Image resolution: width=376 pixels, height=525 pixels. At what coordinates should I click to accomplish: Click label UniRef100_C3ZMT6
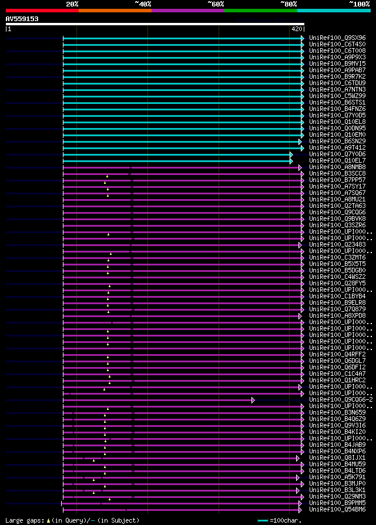(x=337, y=258)
